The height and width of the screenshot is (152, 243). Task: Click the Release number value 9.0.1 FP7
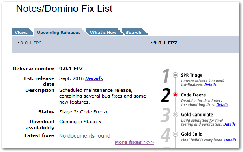click(71, 69)
